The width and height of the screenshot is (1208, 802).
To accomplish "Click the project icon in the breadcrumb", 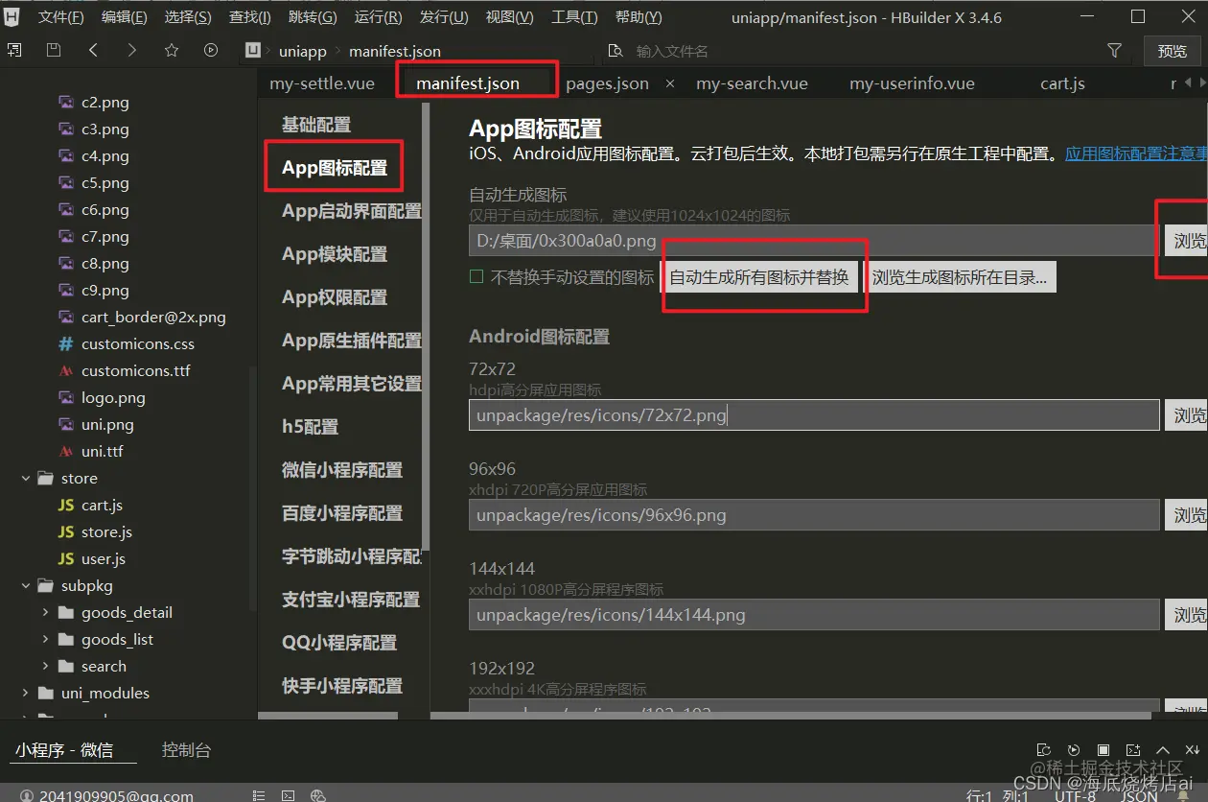I will point(253,51).
